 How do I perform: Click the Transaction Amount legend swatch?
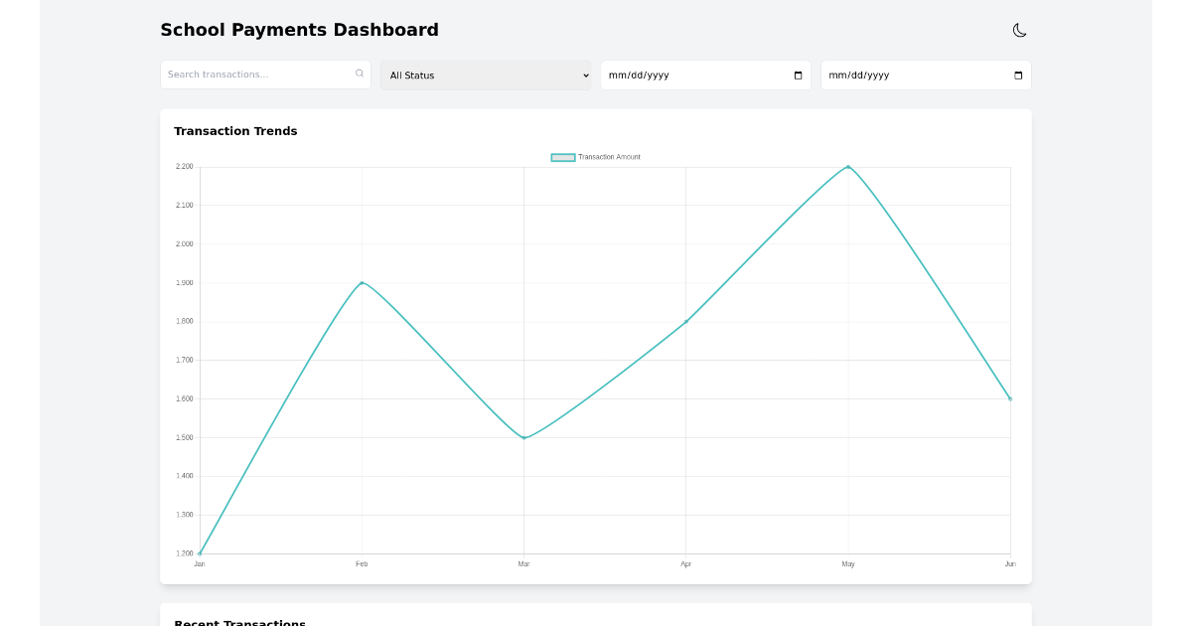pyautogui.click(x=562, y=157)
